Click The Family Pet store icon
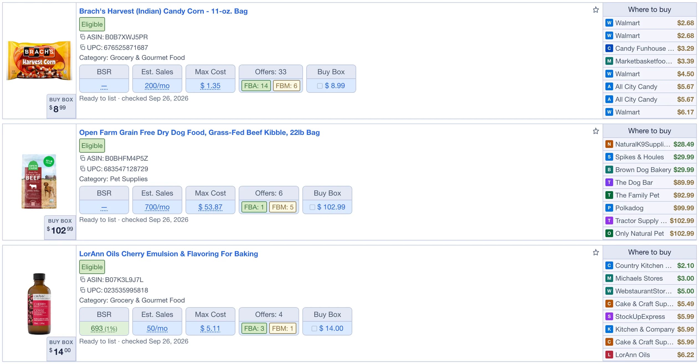 (609, 195)
